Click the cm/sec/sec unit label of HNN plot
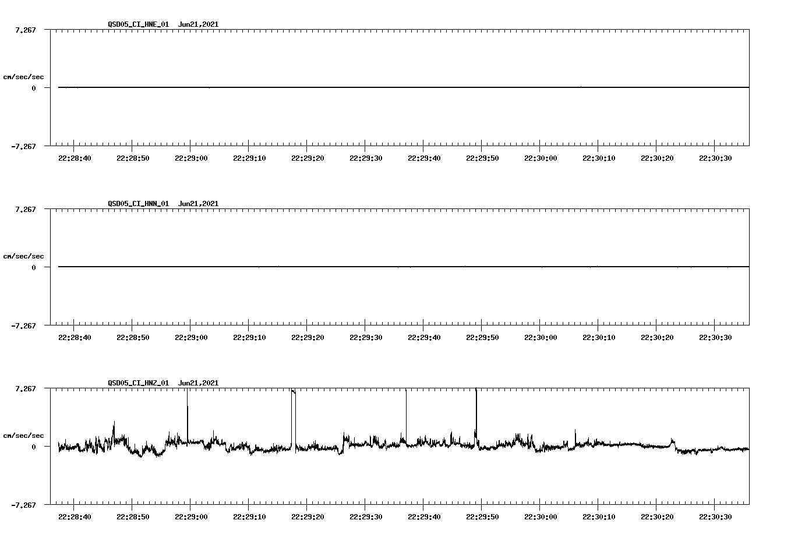Image resolution: width=791 pixels, height=538 pixels. (x=23, y=256)
